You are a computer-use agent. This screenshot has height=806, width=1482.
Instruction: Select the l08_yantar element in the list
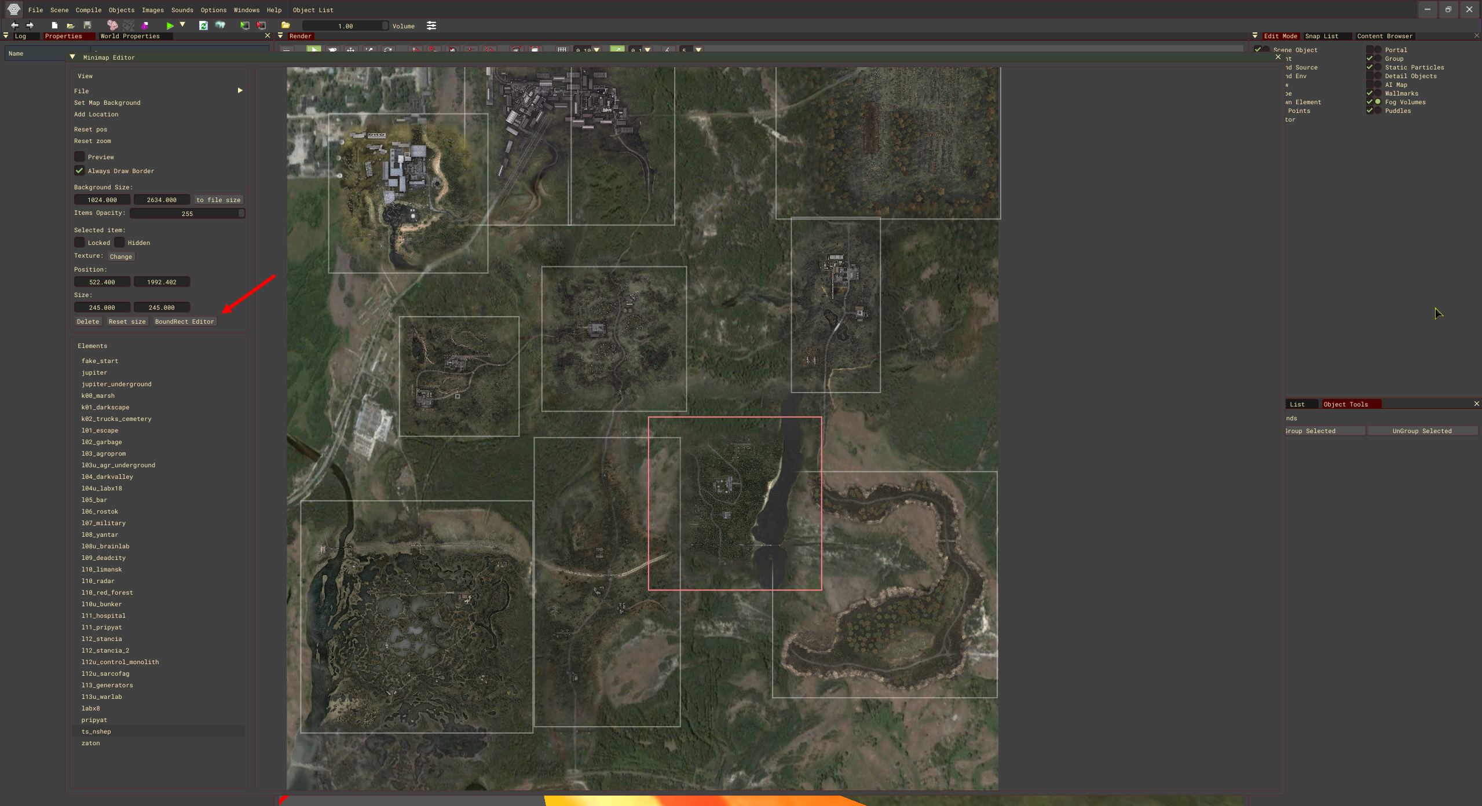click(x=100, y=534)
